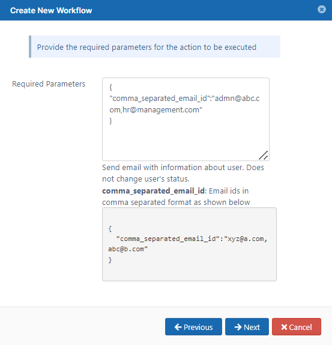Click the example JSON code block

[189, 244]
